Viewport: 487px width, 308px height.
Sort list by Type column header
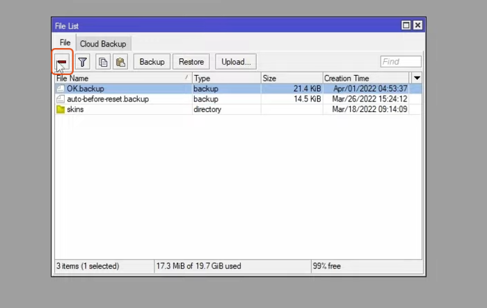225,79
